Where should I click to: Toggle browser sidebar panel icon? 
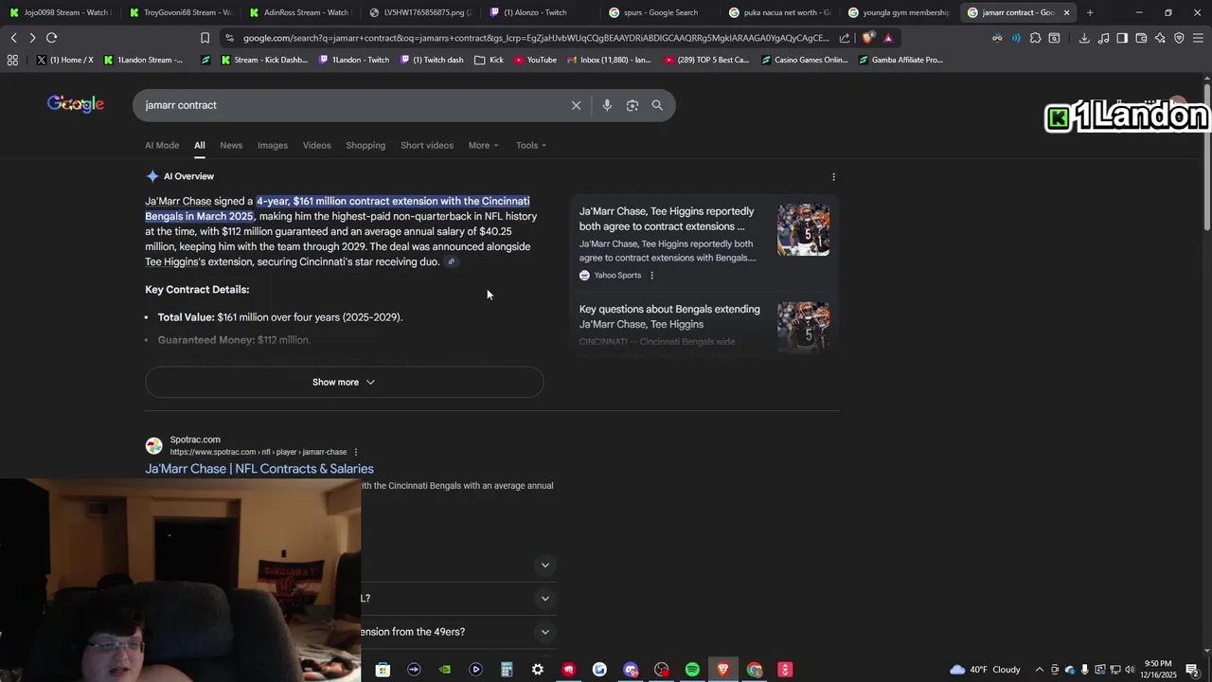click(x=1122, y=38)
